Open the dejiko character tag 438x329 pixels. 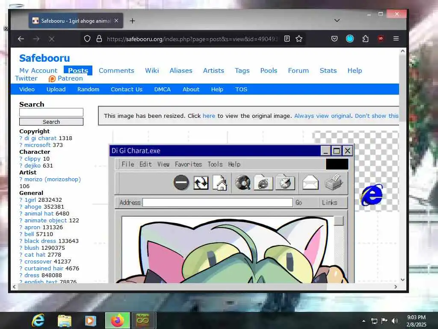click(x=33, y=166)
